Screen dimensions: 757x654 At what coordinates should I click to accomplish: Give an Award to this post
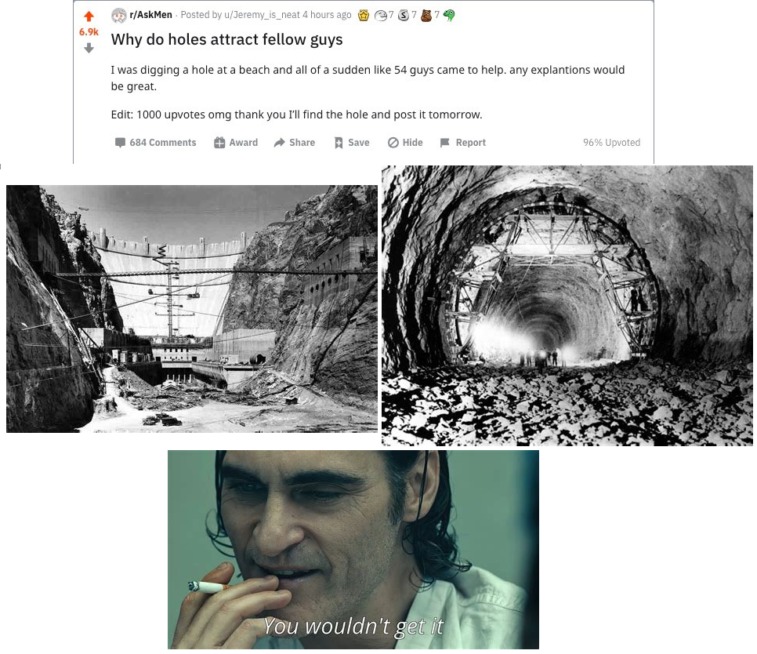[x=236, y=143]
